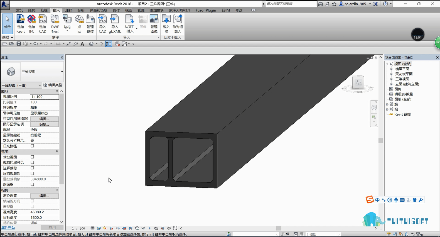Open the 三维视图 type selector dropdown
The width and height of the screenshot is (440, 237).
[62, 72]
